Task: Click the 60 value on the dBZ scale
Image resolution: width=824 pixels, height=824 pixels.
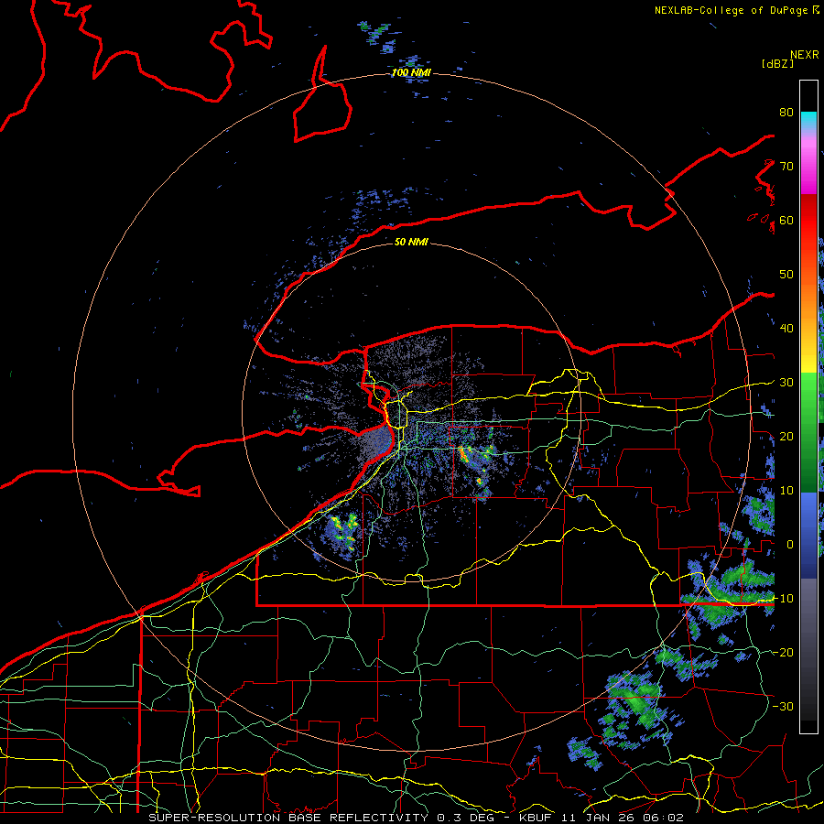Action: (786, 220)
